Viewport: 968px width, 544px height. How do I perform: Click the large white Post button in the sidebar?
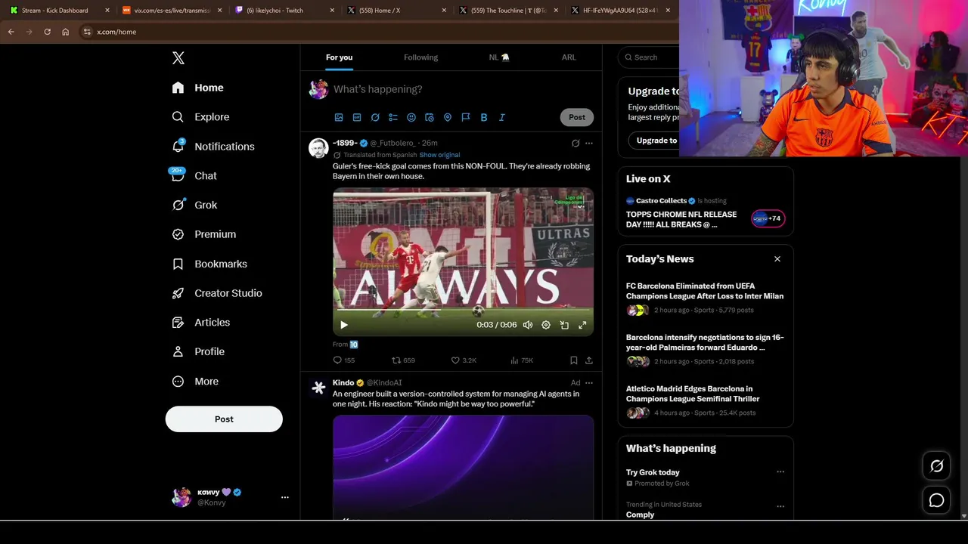[x=224, y=419]
